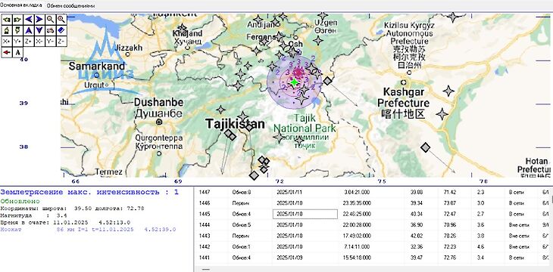This screenshot has height=272, width=553.
Task: Click the blue eraser tool icon
Action: 61,30
